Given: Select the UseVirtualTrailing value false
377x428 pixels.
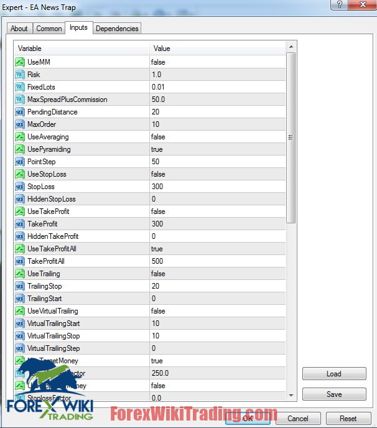Looking at the screenshot, I should [x=158, y=311].
